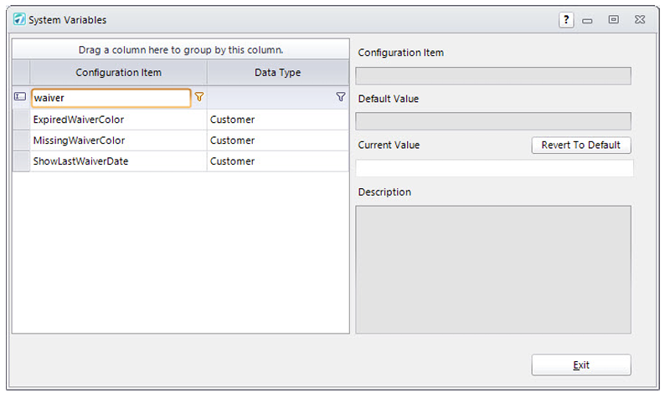Minimize the System Variables window
665x398 pixels.
pyautogui.click(x=587, y=20)
